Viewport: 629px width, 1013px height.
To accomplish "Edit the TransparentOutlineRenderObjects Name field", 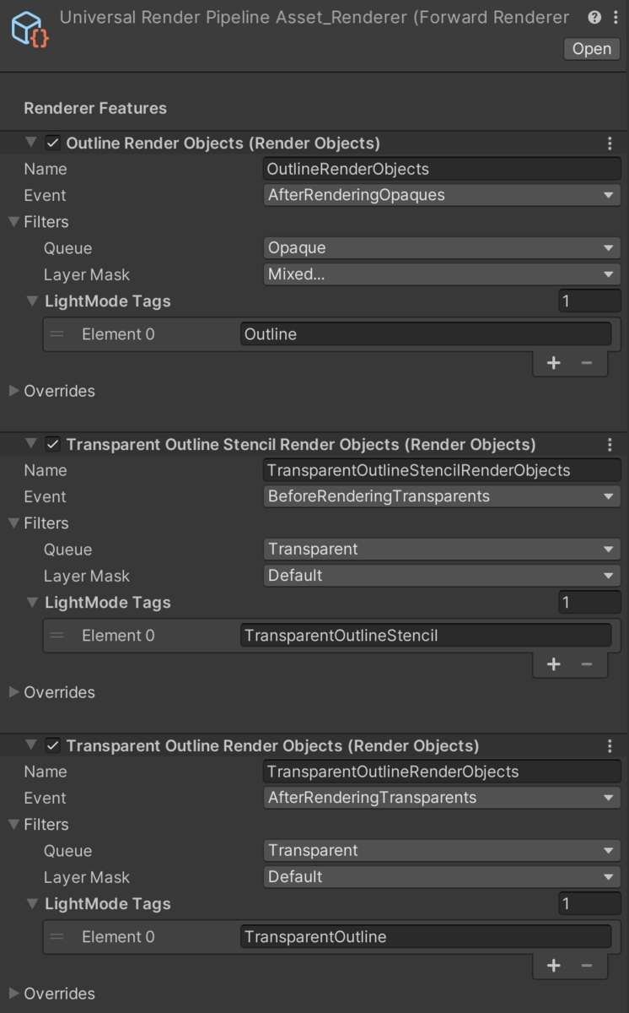I will [442, 772].
